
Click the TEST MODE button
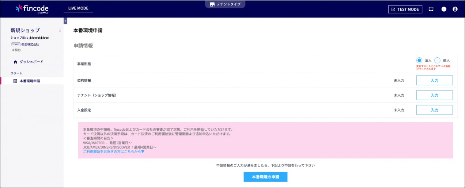[405, 9]
